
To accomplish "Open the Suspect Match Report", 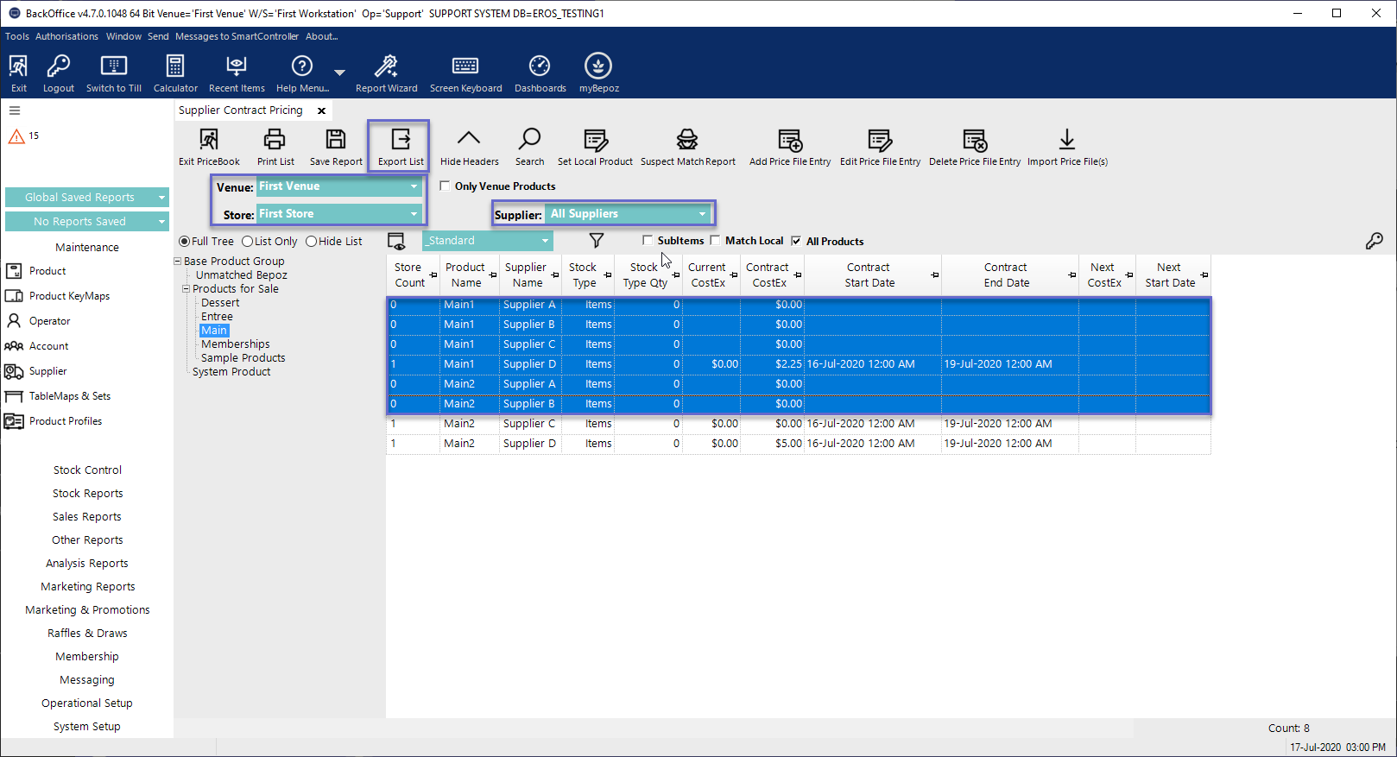I will pyautogui.click(x=687, y=141).
